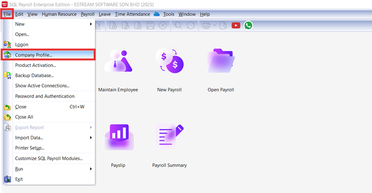Select Company Profile... menu item

[x=48, y=55]
